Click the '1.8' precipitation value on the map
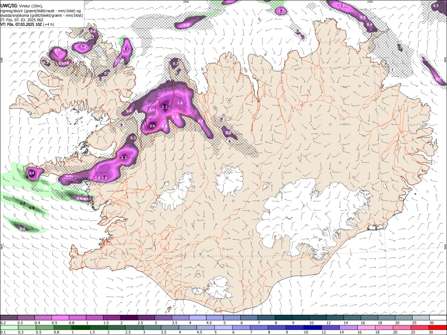 104,178
